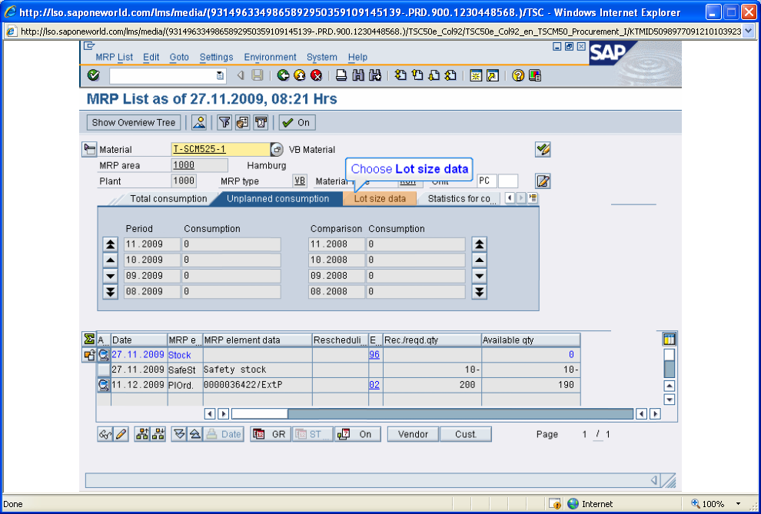This screenshot has height=514, width=761.
Task: Click the header details icon left of Material
Action: 89,149
